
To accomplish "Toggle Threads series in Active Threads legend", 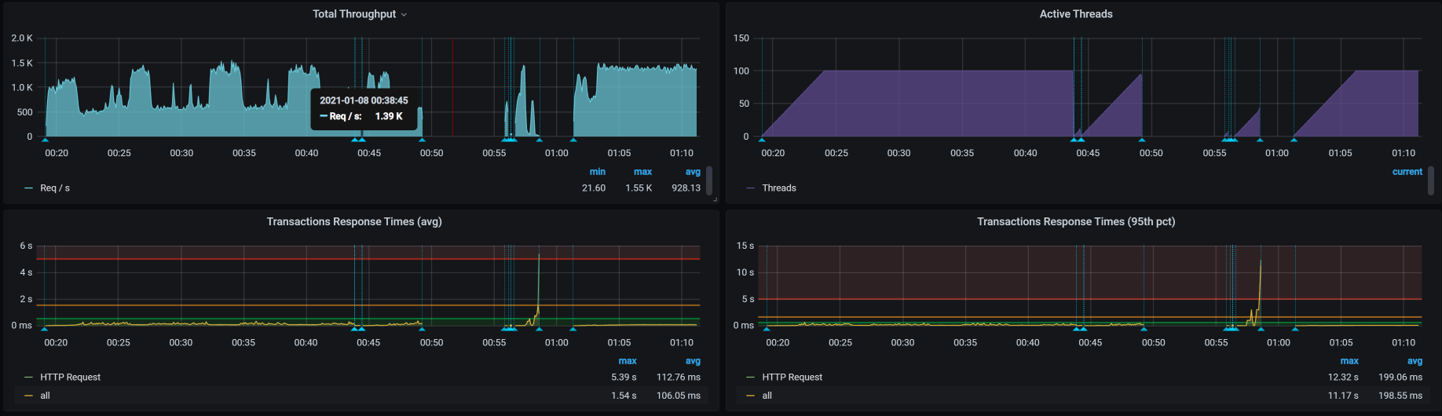I will coord(778,188).
